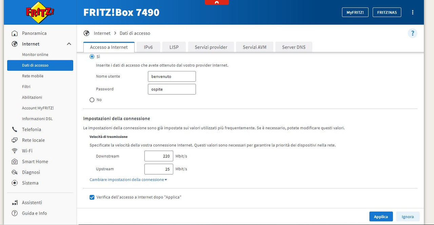Click the MyFRITZ! button

(355, 12)
